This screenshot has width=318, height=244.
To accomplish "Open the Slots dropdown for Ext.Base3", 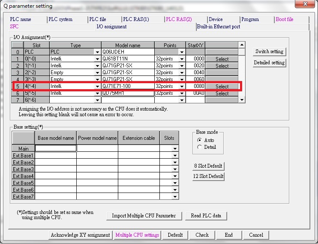I will pos(174,169).
